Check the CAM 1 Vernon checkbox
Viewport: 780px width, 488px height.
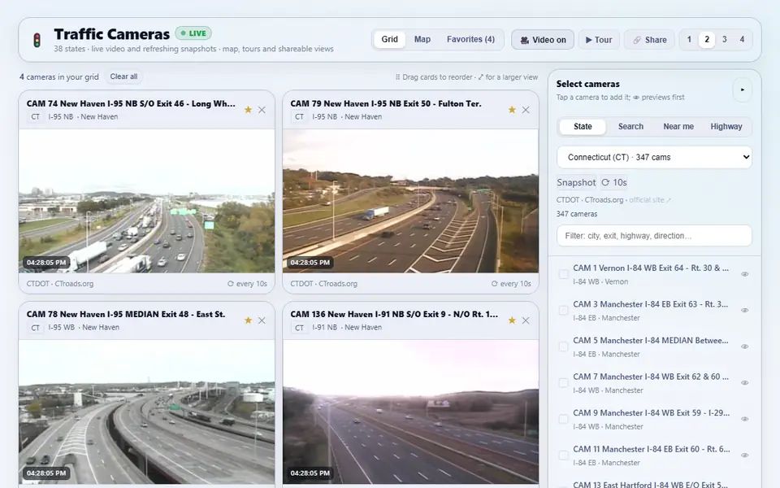(x=563, y=274)
